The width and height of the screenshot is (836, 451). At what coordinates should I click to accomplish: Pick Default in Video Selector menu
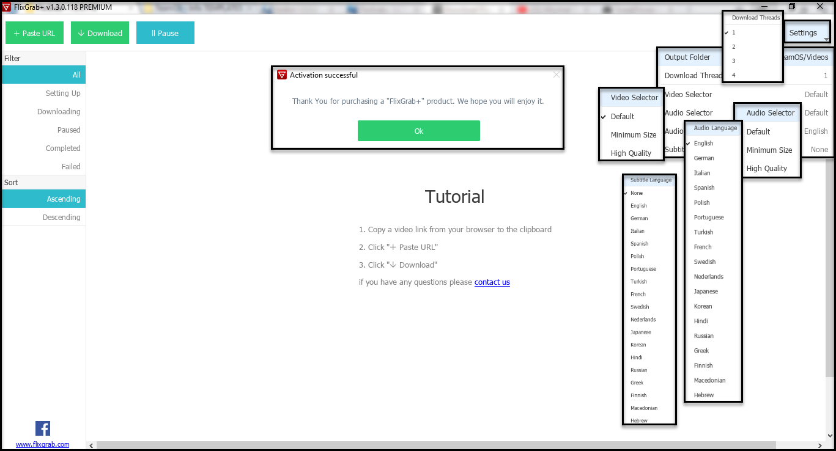[x=631, y=116]
